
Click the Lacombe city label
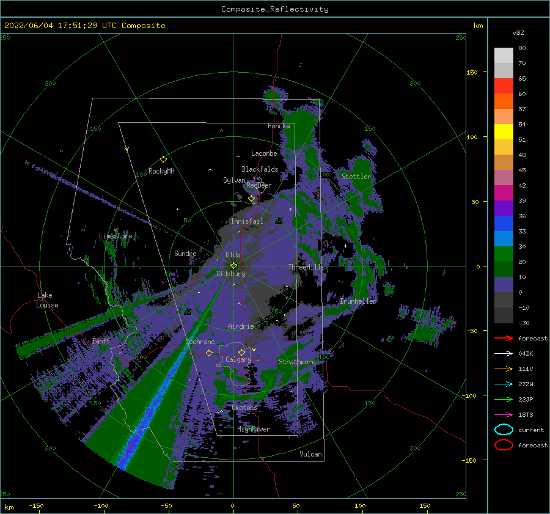click(x=264, y=153)
